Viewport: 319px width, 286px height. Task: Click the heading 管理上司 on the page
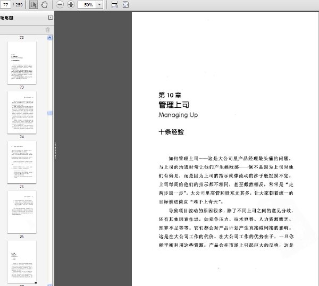click(174, 105)
